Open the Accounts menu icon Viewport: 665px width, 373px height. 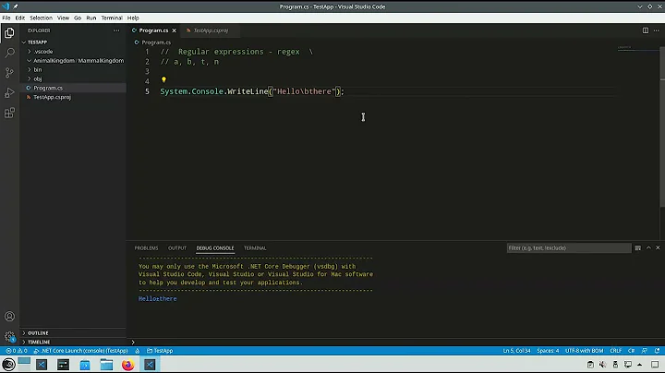9,316
